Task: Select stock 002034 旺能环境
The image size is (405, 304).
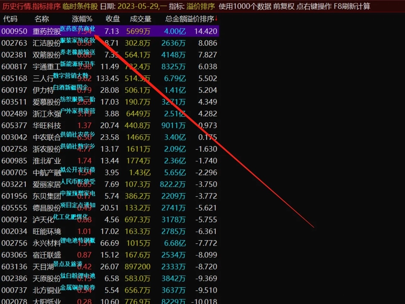Action: click(x=109, y=231)
